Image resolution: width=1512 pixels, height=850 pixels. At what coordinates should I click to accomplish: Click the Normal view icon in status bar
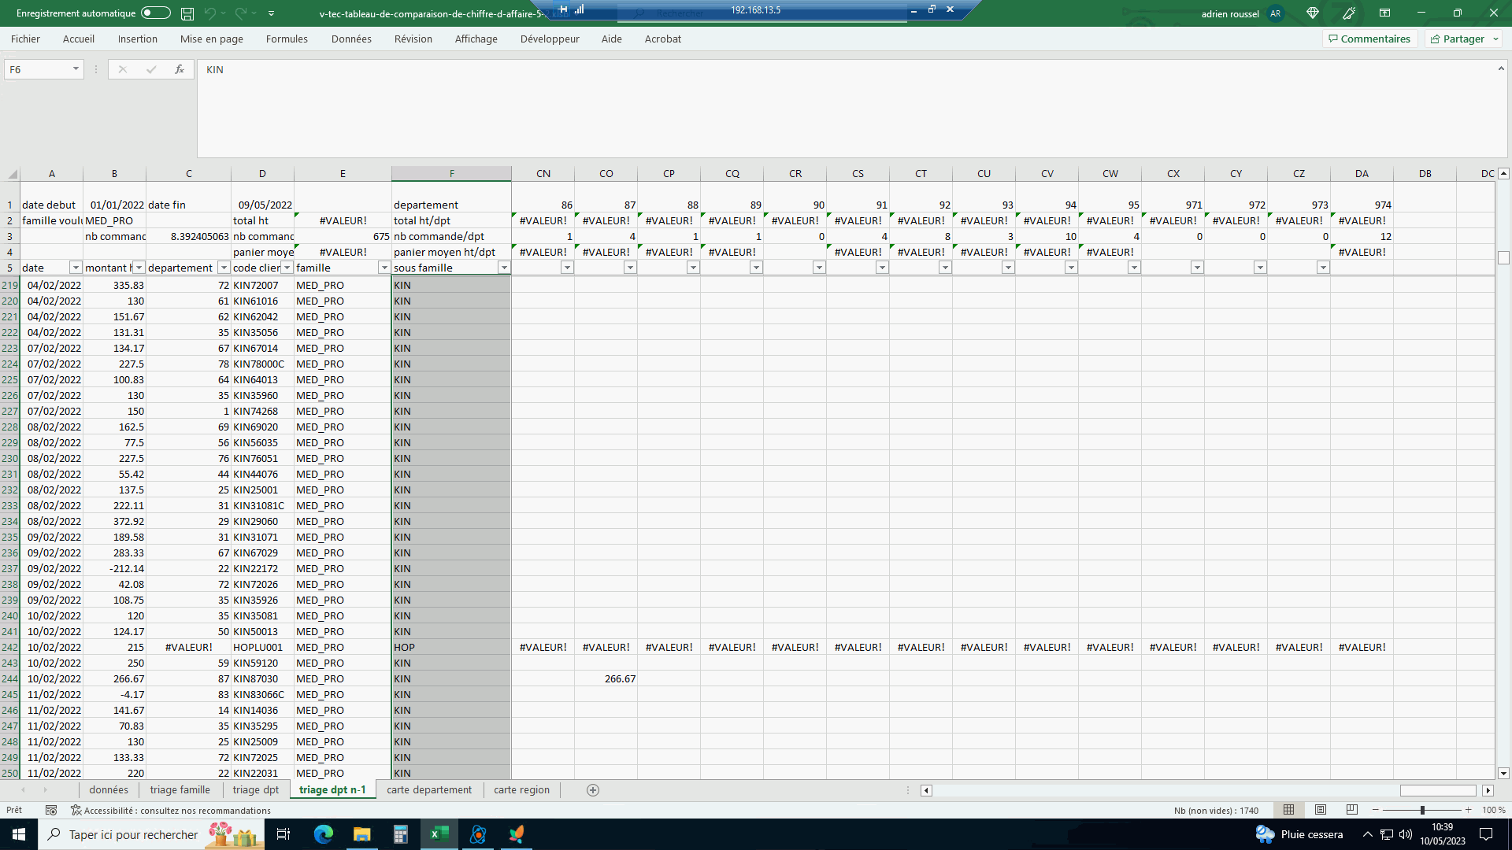point(1289,810)
